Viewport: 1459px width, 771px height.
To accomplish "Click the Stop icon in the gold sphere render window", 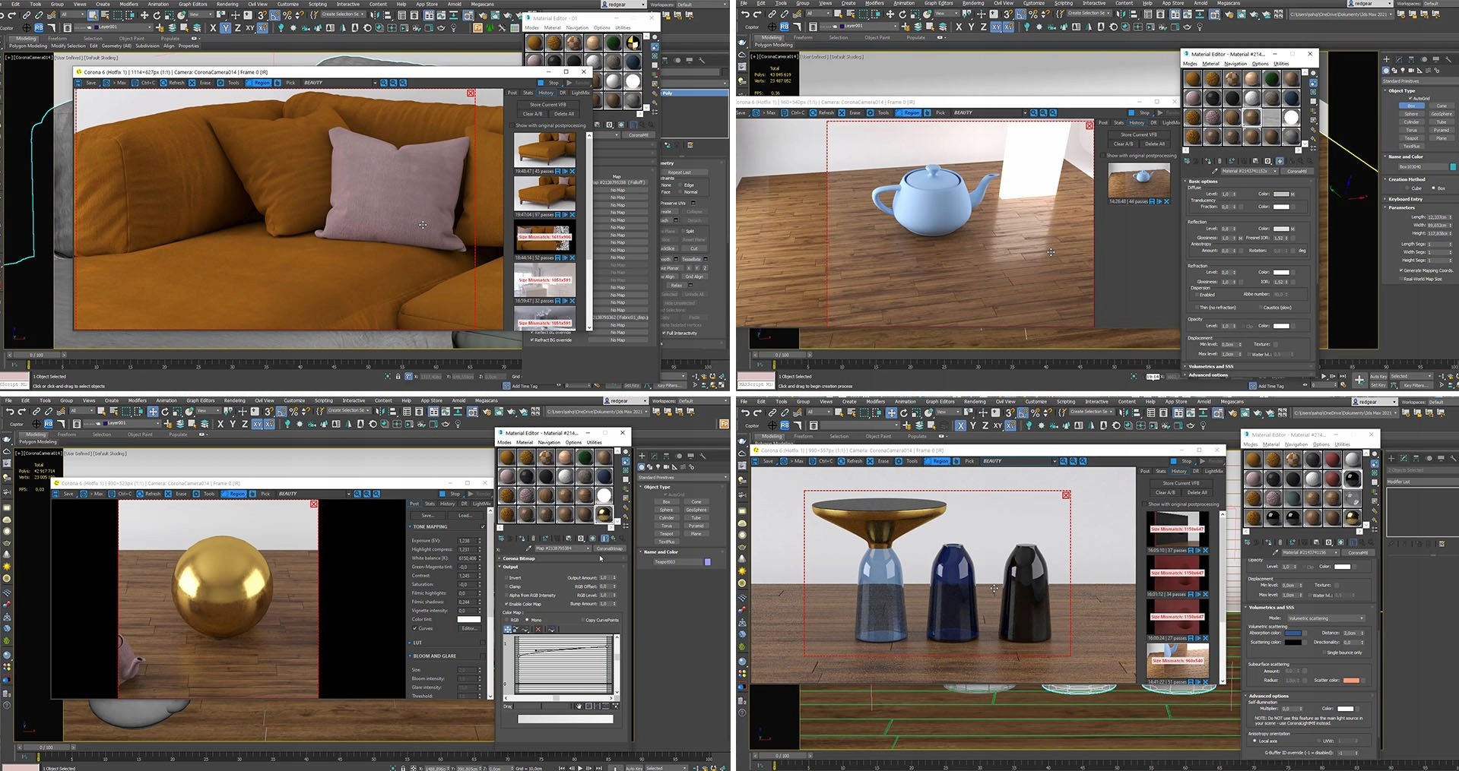I will coord(443,494).
